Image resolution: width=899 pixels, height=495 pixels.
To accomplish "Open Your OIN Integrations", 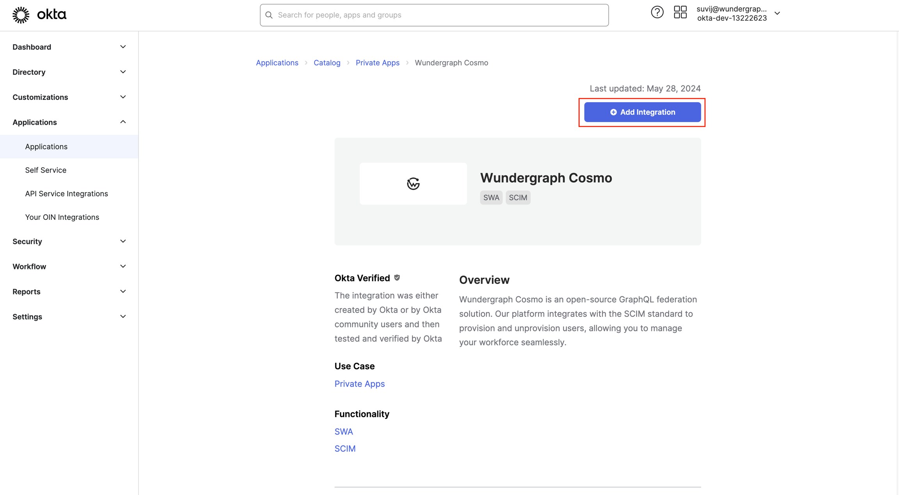I will (x=62, y=217).
